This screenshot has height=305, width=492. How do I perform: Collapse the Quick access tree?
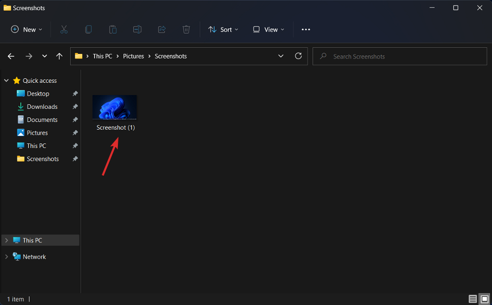click(6, 81)
